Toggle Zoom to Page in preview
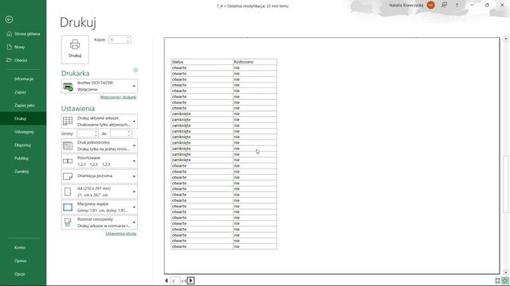Viewport: 510px width, 286px height. pos(504,280)
